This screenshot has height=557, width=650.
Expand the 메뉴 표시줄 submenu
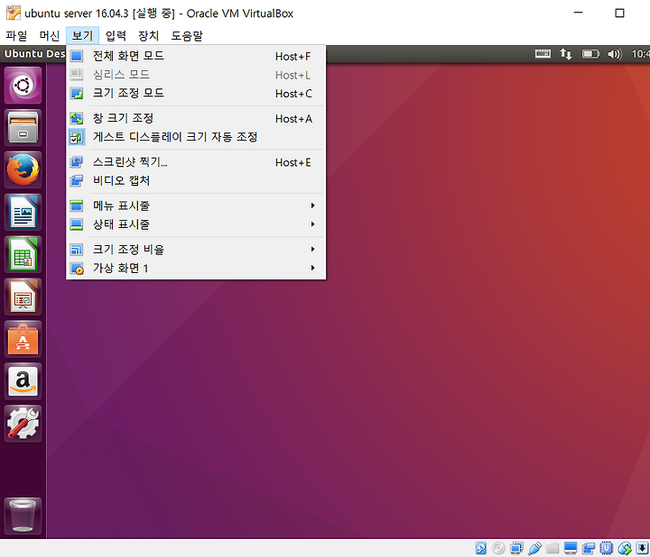coord(196,205)
